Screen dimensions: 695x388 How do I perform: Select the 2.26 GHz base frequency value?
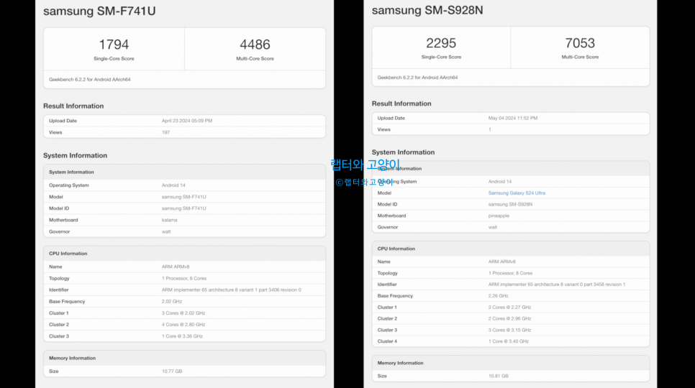[x=498, y=296]
